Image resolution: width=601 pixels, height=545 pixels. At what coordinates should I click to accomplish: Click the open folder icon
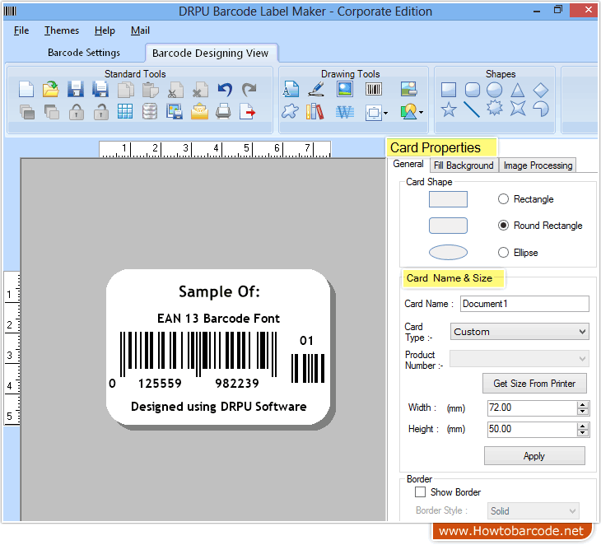[x=50, y=90]
